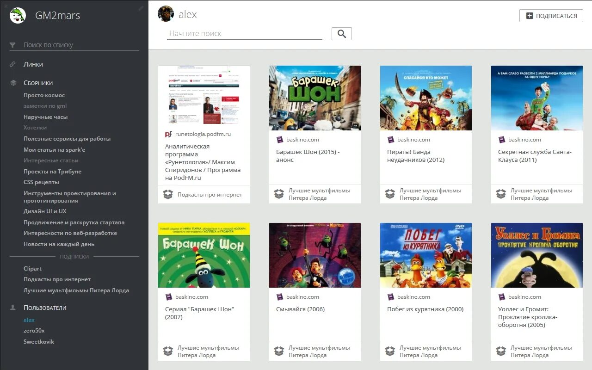
Task: Click the Начните поиск search field
Action: coord(245,33)
